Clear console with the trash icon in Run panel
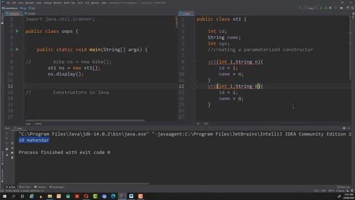Viewport: 355px width, 200px height. (x=12, y=157)
